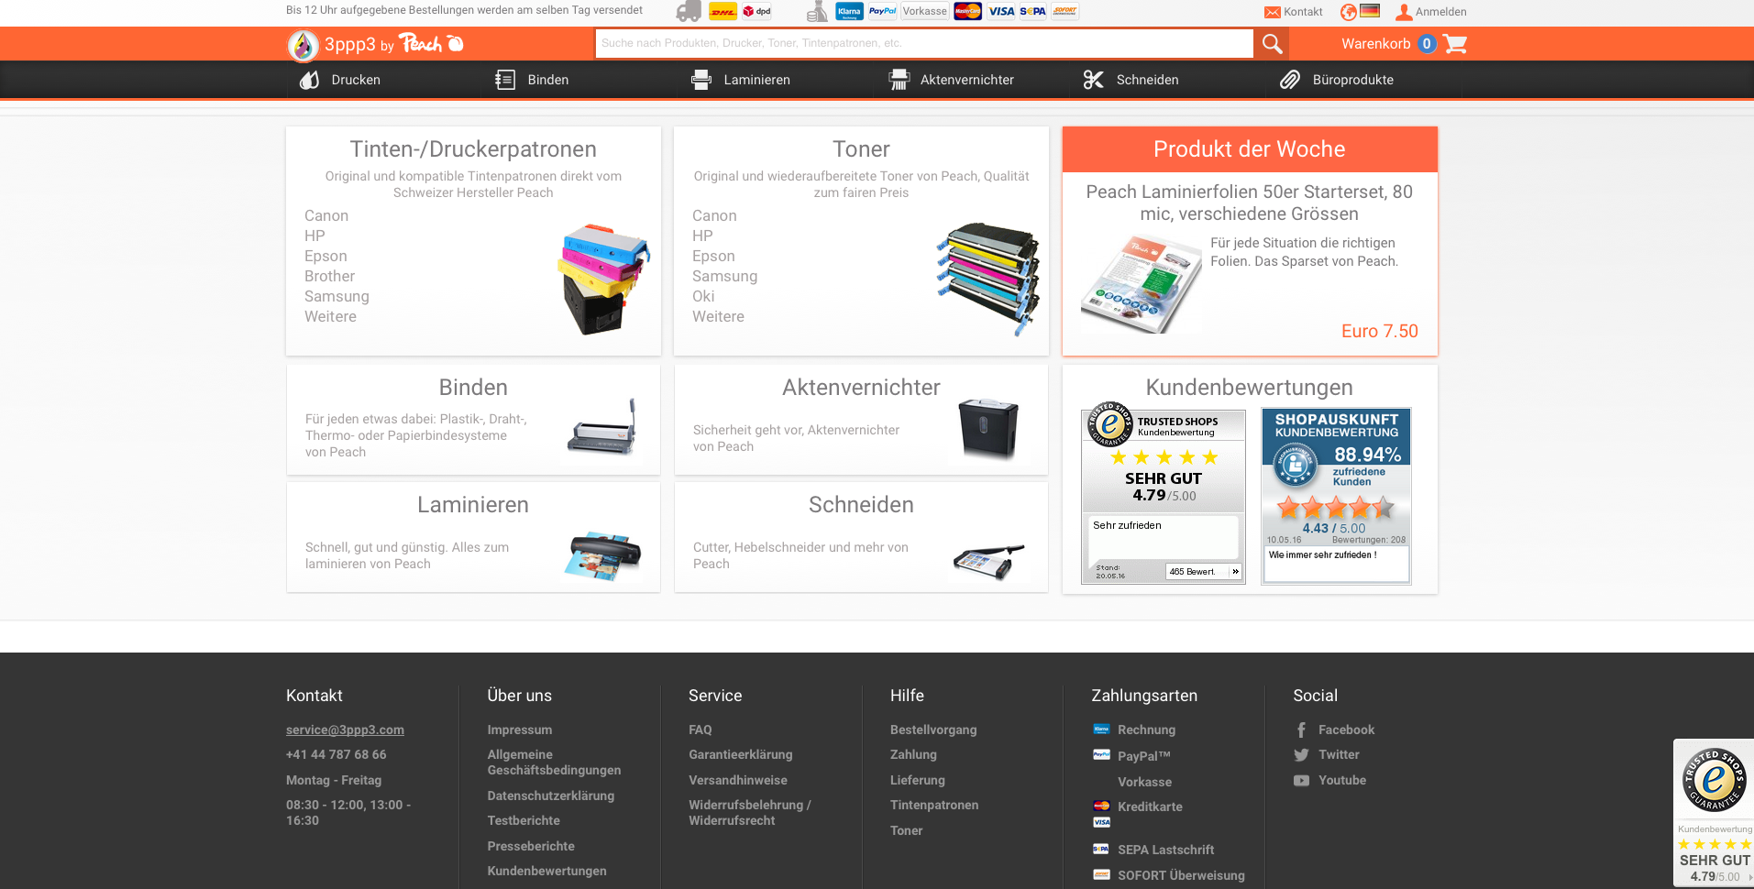Open FAQ under Service
Image resolution: width=1754 pixels, height=889 pixels.
(700, 730)
